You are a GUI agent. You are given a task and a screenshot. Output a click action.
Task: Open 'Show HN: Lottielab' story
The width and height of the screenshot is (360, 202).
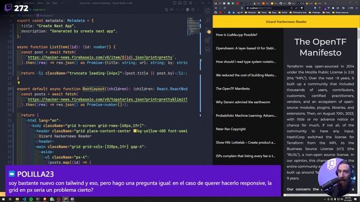[245, 143]
